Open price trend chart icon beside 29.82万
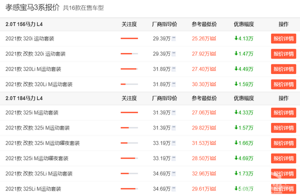Screen dimensions: 300x196 213,127
